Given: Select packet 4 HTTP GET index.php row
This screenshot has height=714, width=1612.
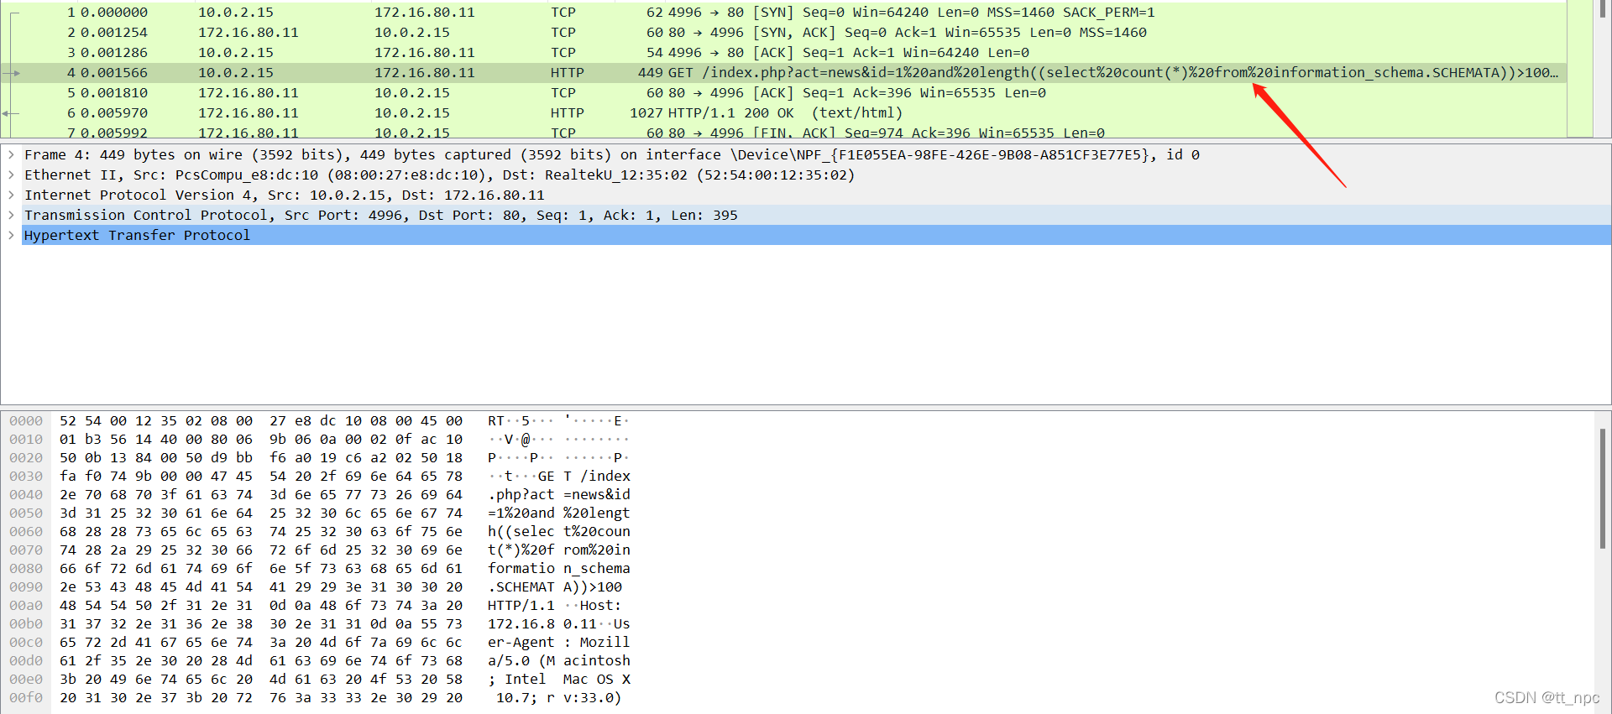Looking at the screenshot, I should click(x=783, y=72).
